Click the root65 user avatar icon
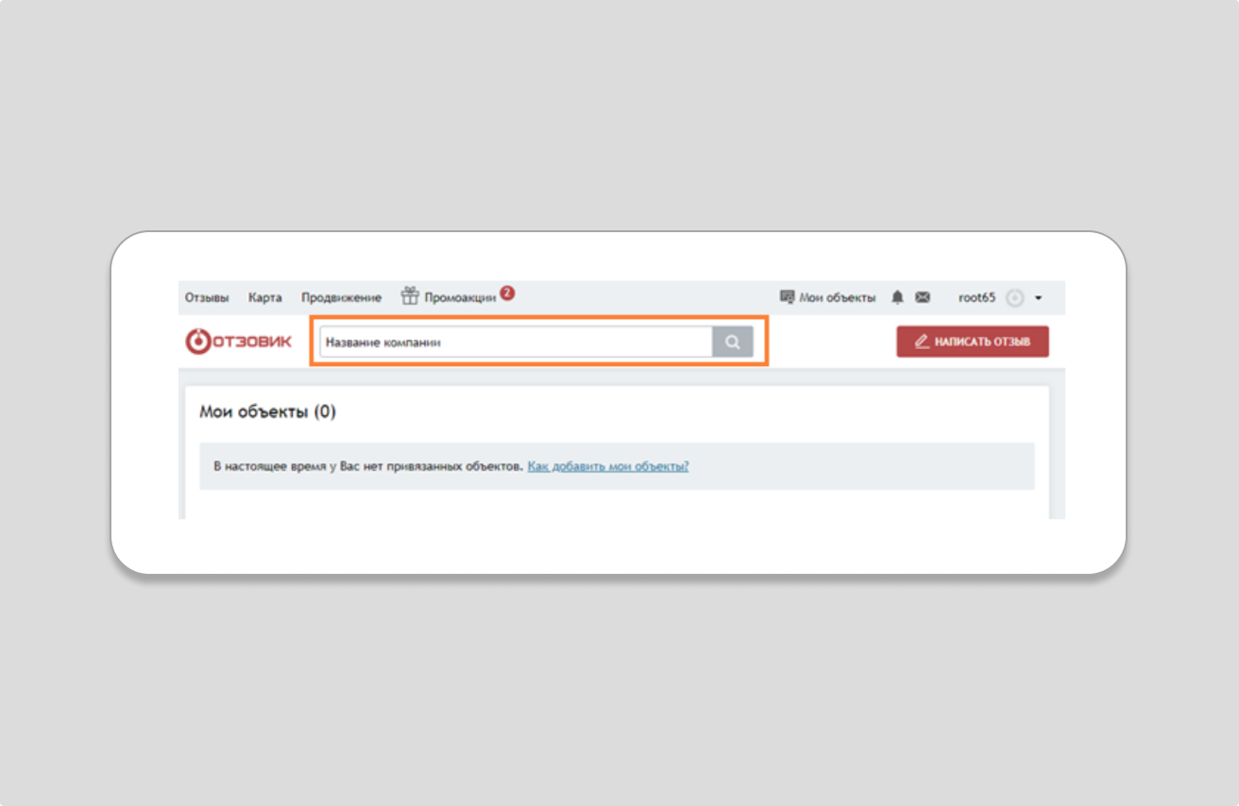The width and height of the screenshot is (1239, 806). pos(1014,298)
